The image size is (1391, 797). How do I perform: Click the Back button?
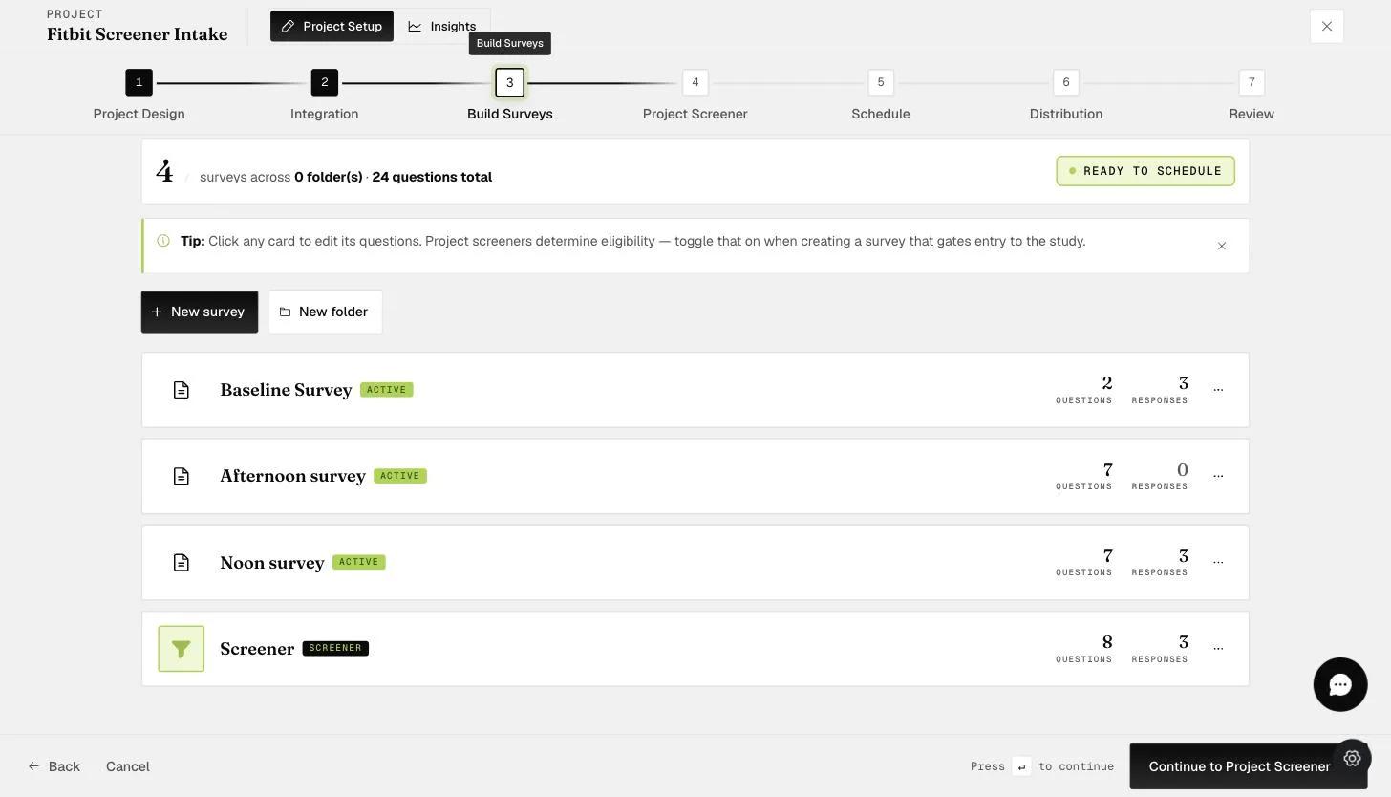(53, 766)
